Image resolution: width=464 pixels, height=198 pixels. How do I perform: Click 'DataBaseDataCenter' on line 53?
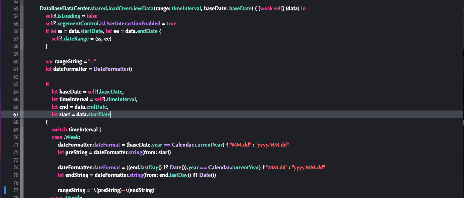coord(64,8)
